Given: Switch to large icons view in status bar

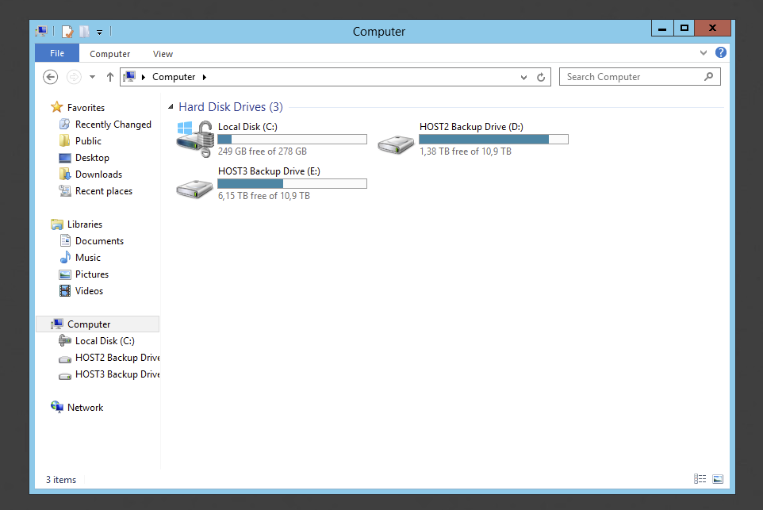Looking at the screenshot, I should pyautogui.click(x=717, y=479).
